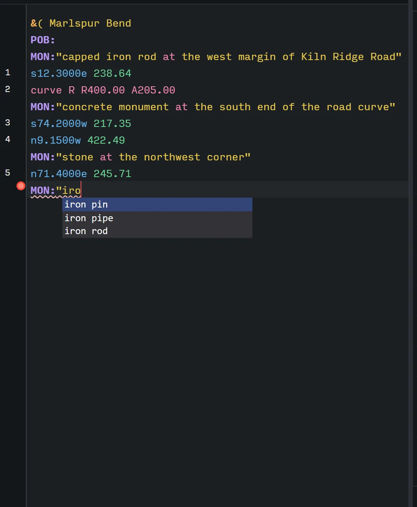Click gutter line number 5
417x507 pixels.
pyautogui.click(x=8, y=173)
